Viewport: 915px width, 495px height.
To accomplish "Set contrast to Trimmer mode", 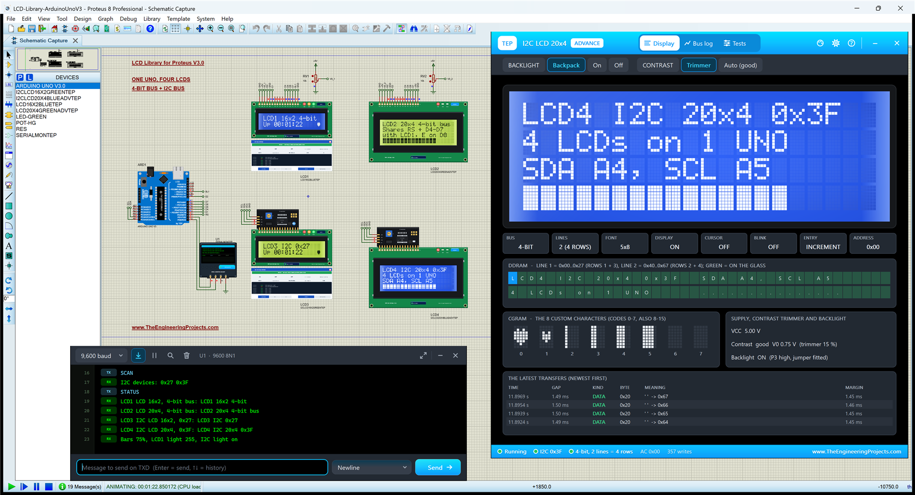I will (699, 65).
